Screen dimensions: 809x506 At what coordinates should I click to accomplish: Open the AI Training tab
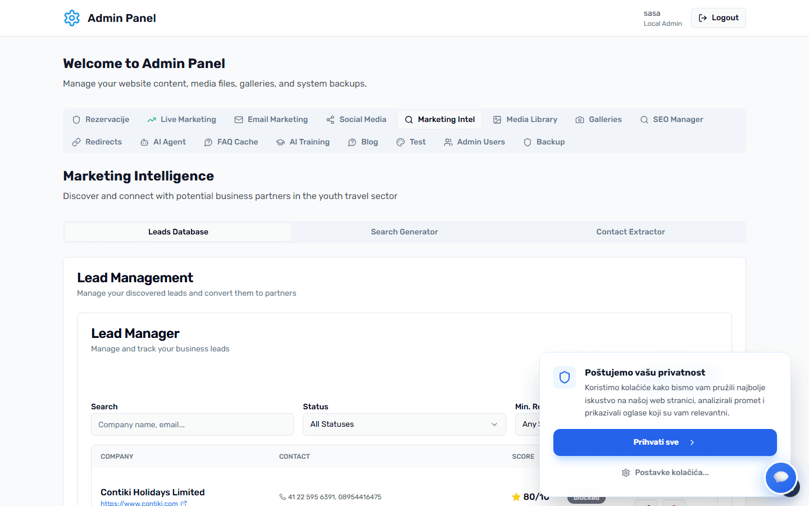click(x=303, y=142)
